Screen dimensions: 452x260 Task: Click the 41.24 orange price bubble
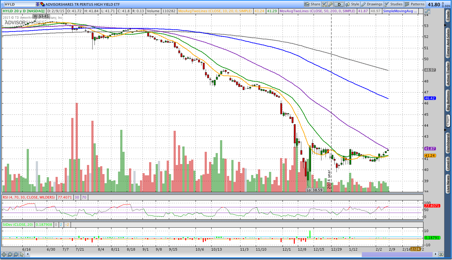click(x=430, y=156)
